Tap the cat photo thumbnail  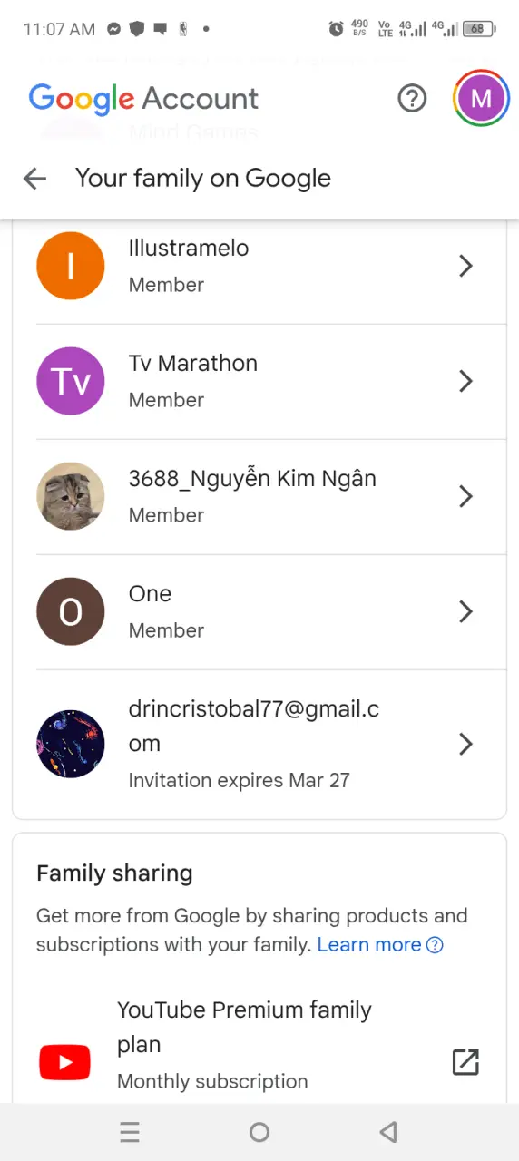(71, 496)
